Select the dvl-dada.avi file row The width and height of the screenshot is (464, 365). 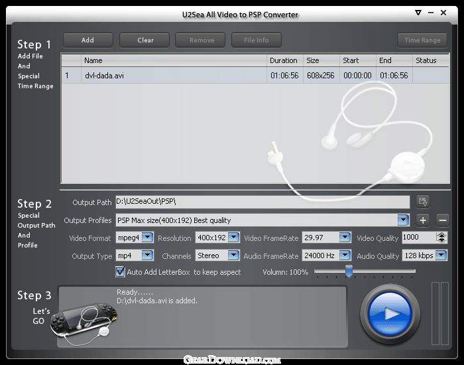(x=255, y=76)
